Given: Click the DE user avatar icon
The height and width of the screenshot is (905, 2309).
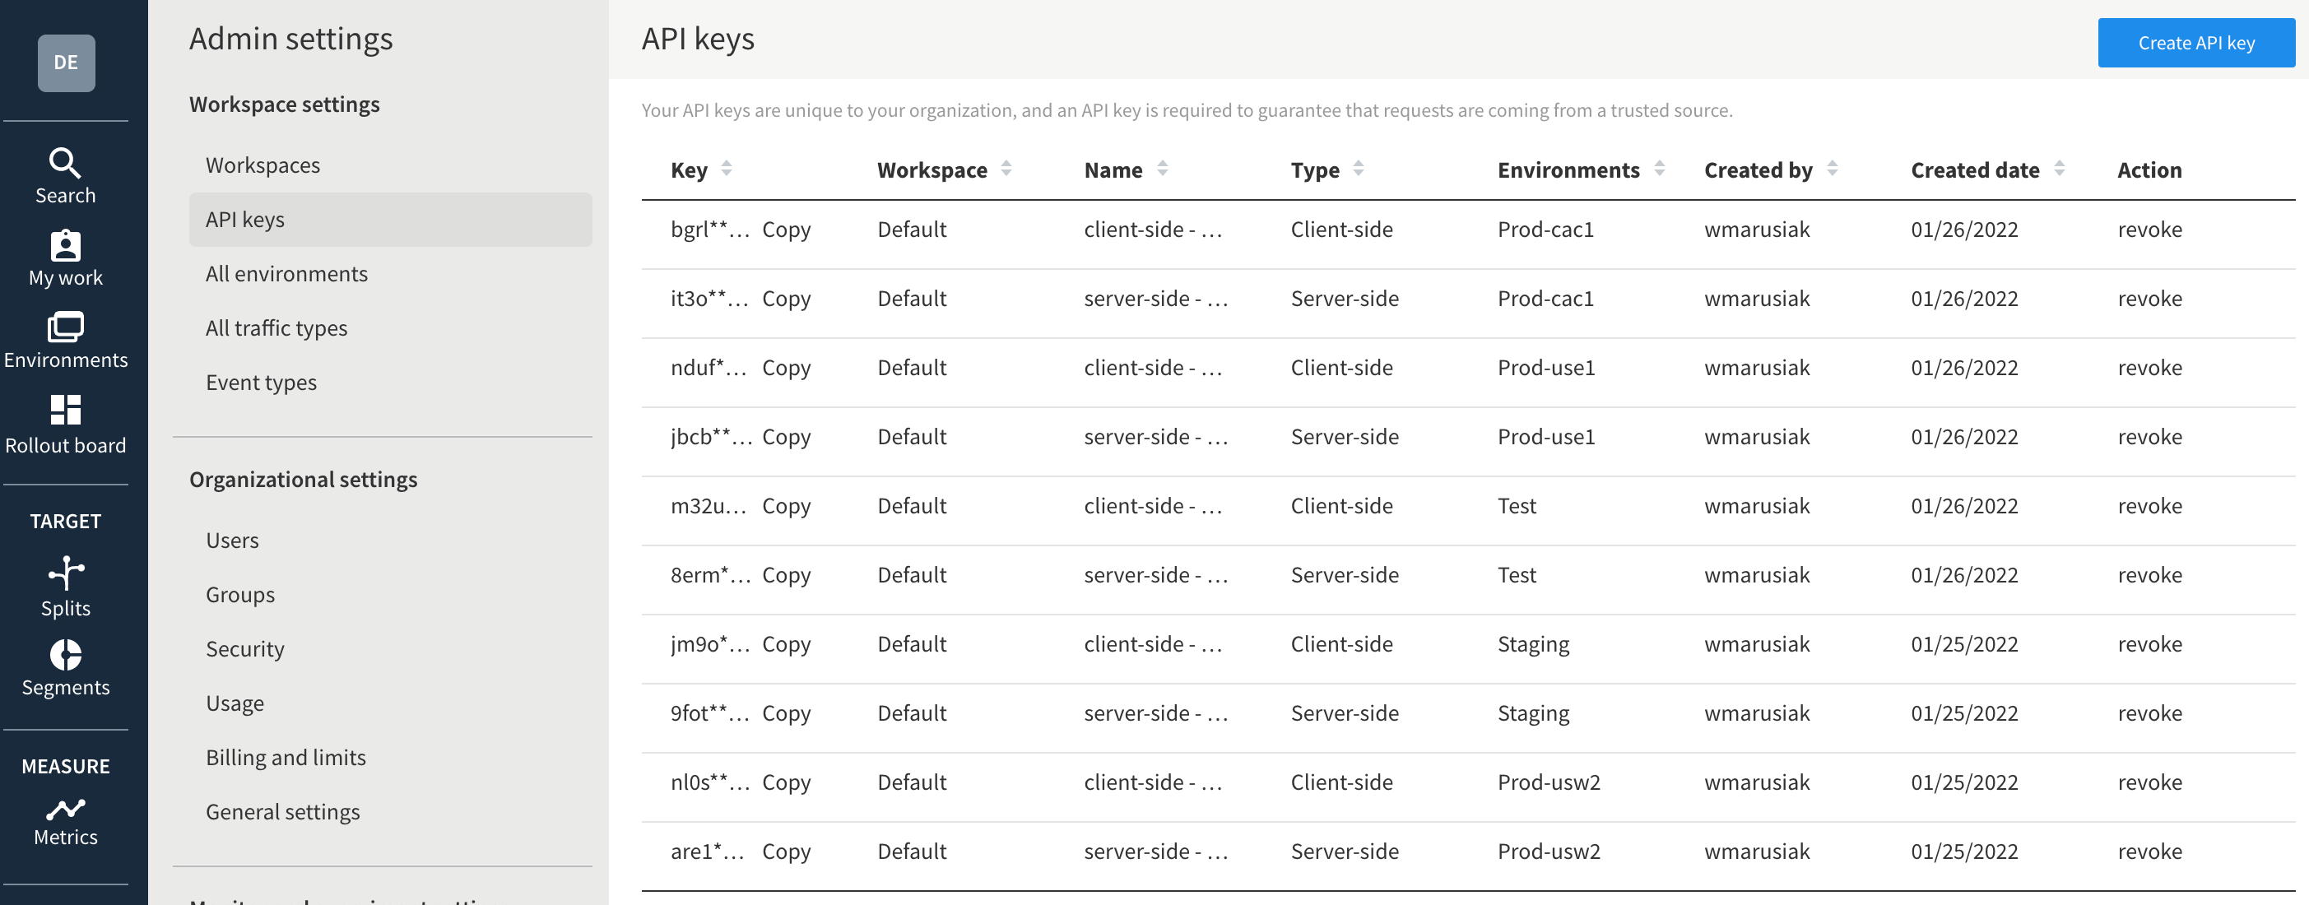Looking at the screenshot, I should 67,63.
